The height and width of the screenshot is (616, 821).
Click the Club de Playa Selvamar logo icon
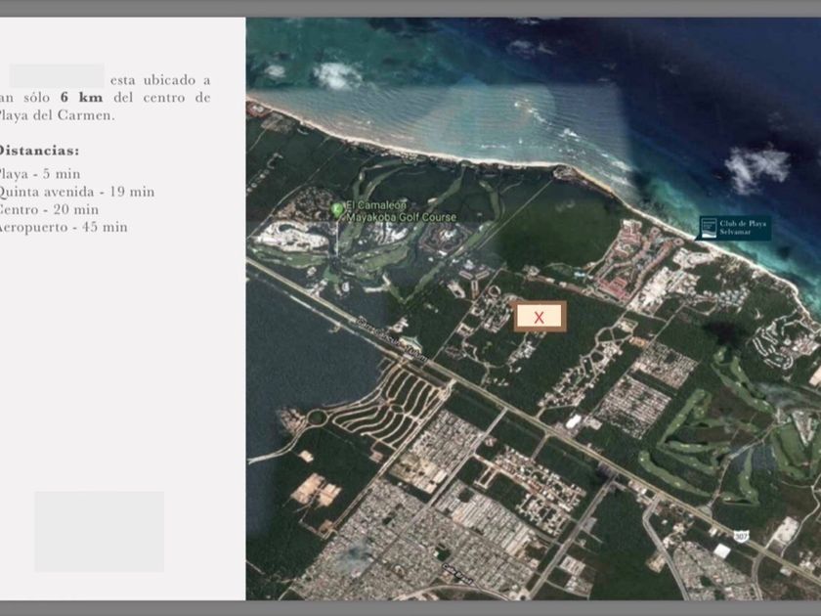pos(709,228)
